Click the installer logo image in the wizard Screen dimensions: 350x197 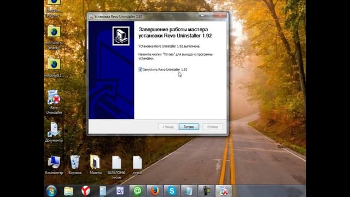click(121, 36)
